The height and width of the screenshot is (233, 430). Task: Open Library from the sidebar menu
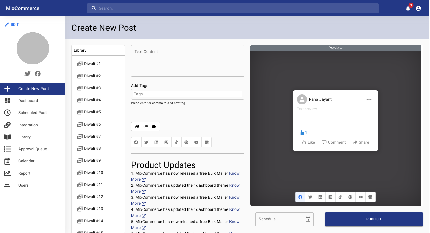(32, 137)
